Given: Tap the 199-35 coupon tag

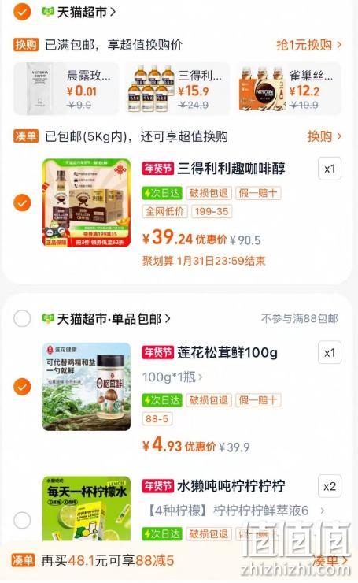Looking at the screenshot, I should coord(212,212).
